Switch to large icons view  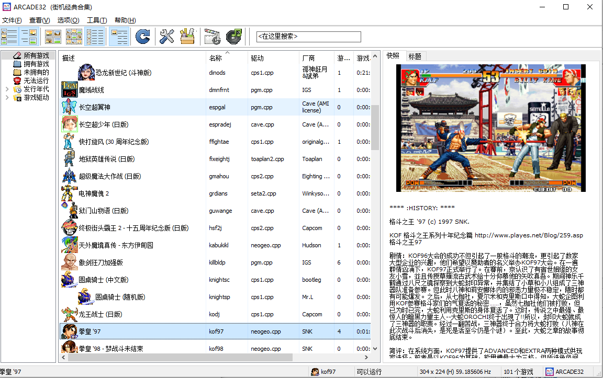[53, 37]
